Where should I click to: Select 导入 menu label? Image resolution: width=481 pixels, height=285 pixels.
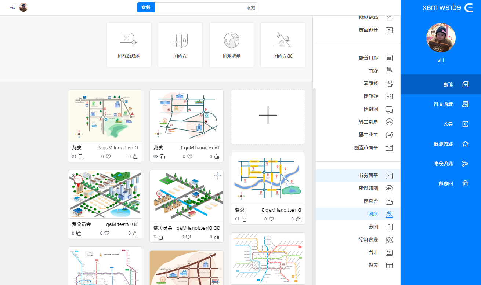448,124
